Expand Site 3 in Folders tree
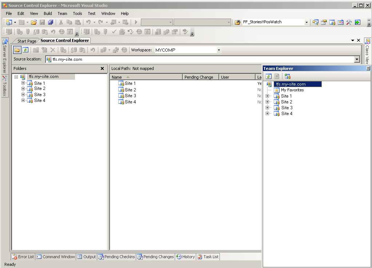This screenshot has width=372, height=268. coord(23,94)
